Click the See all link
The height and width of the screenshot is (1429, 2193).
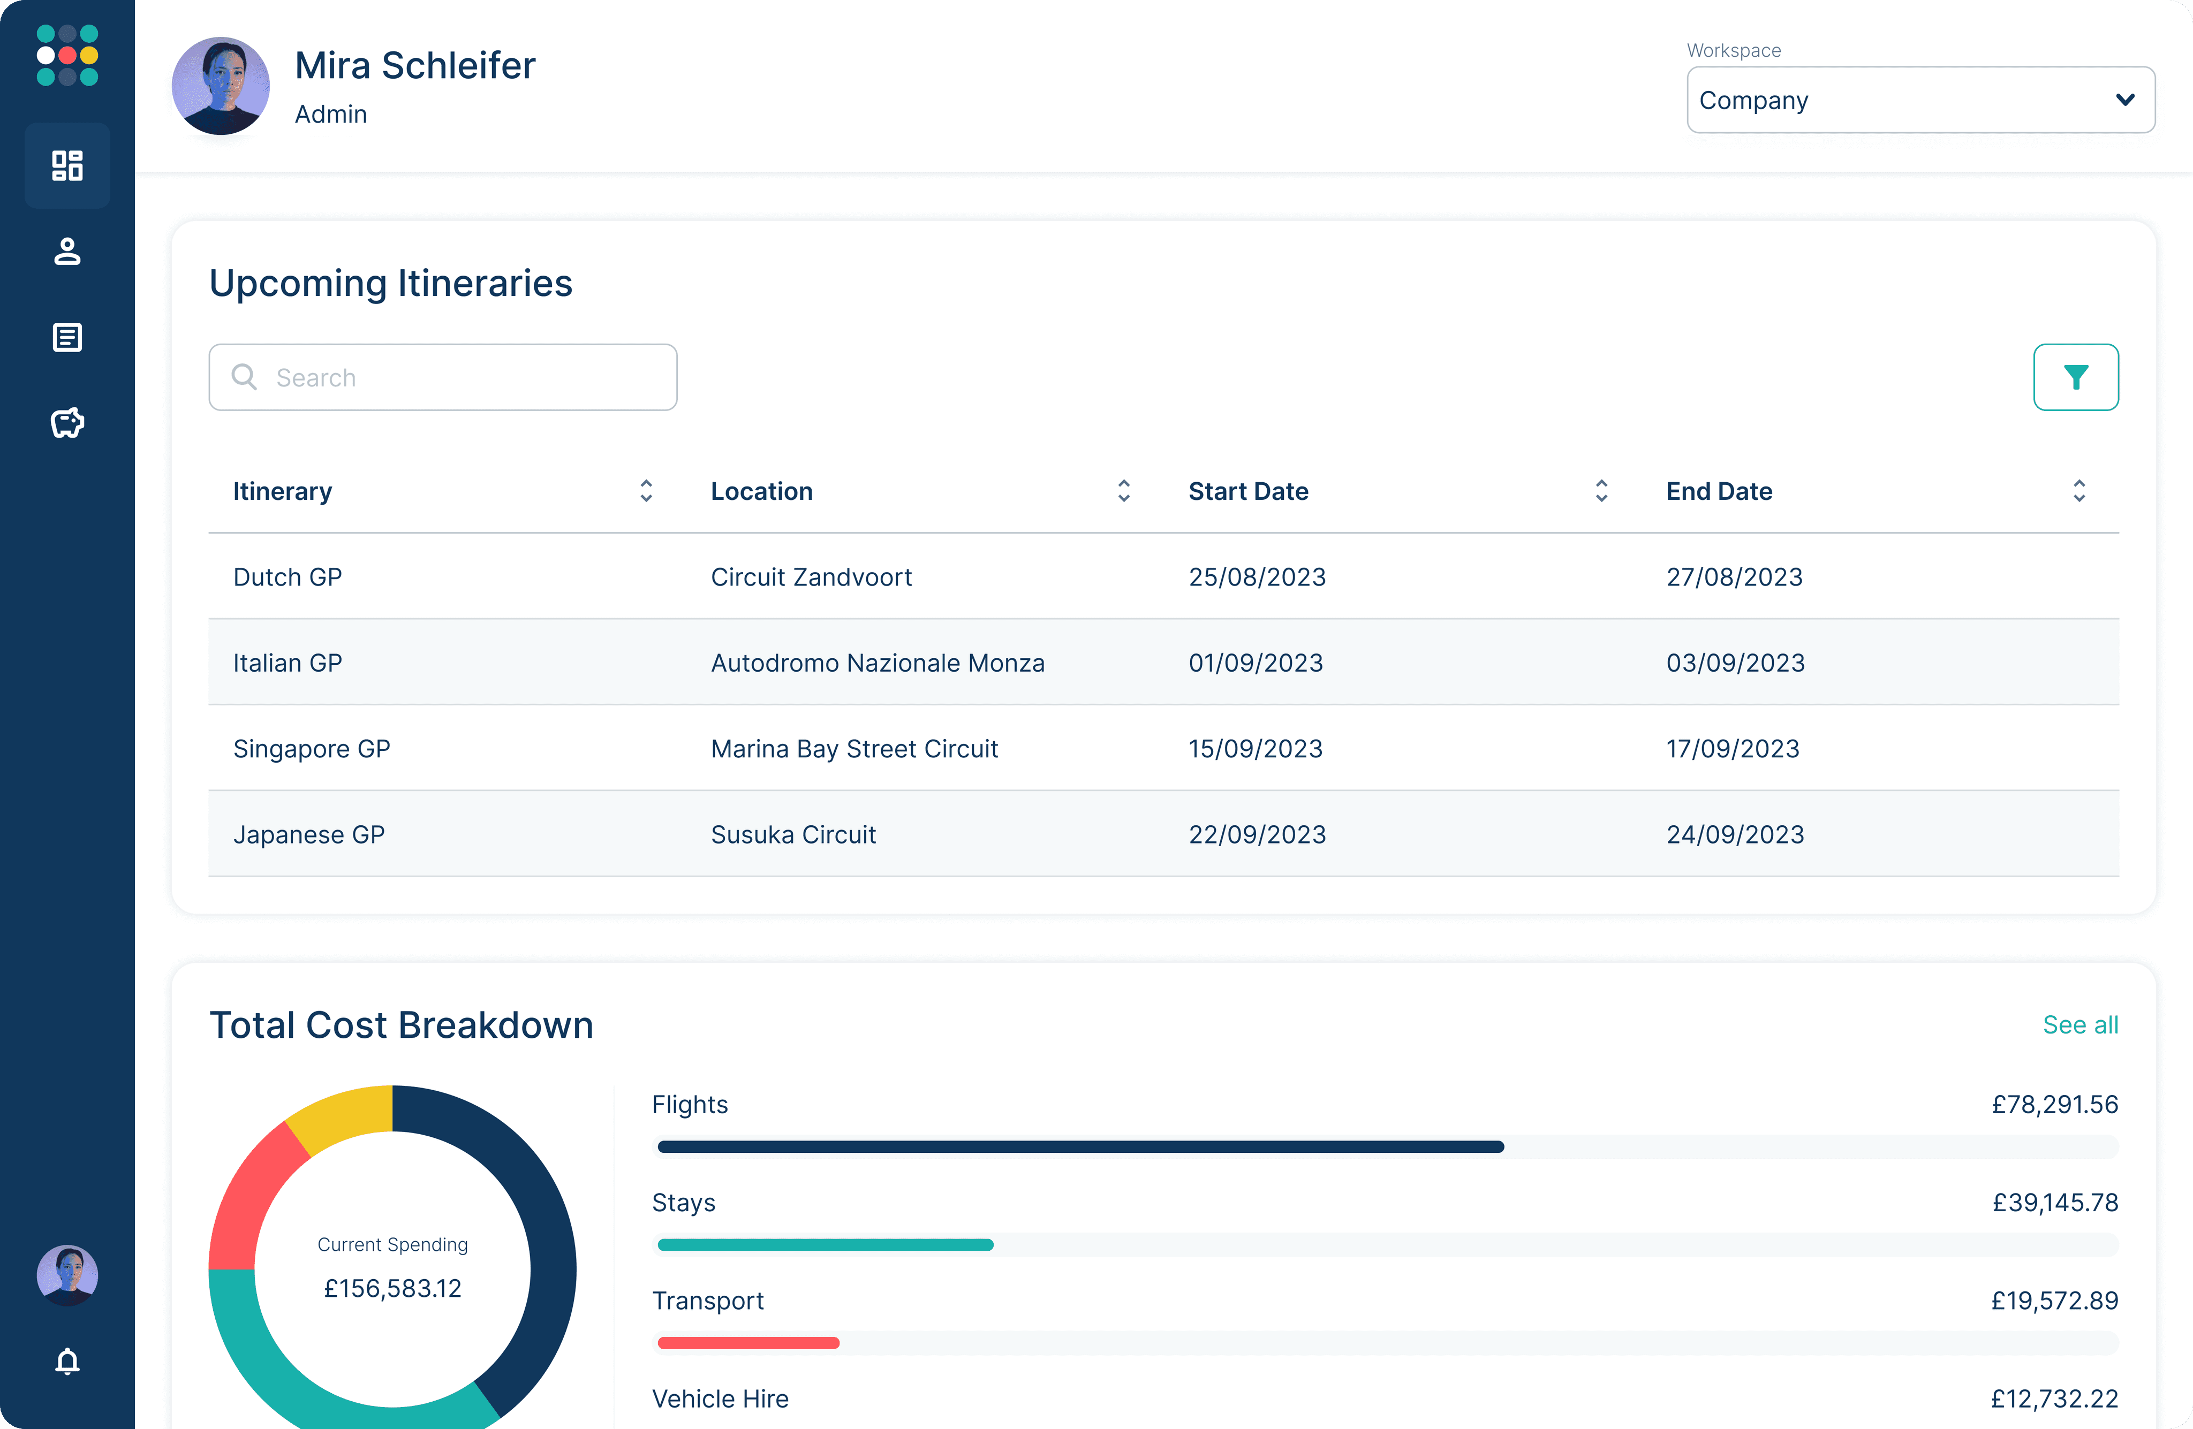2079,1024
